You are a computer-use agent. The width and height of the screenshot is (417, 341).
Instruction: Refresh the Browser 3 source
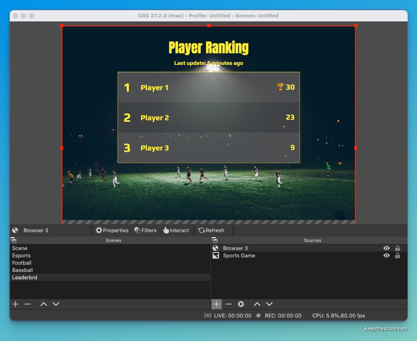[211, 230]
